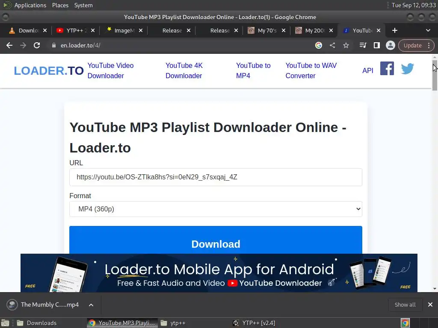The image size is (438, 328).
Task: Open the Places menu
Action: click(x=60, y=5)
